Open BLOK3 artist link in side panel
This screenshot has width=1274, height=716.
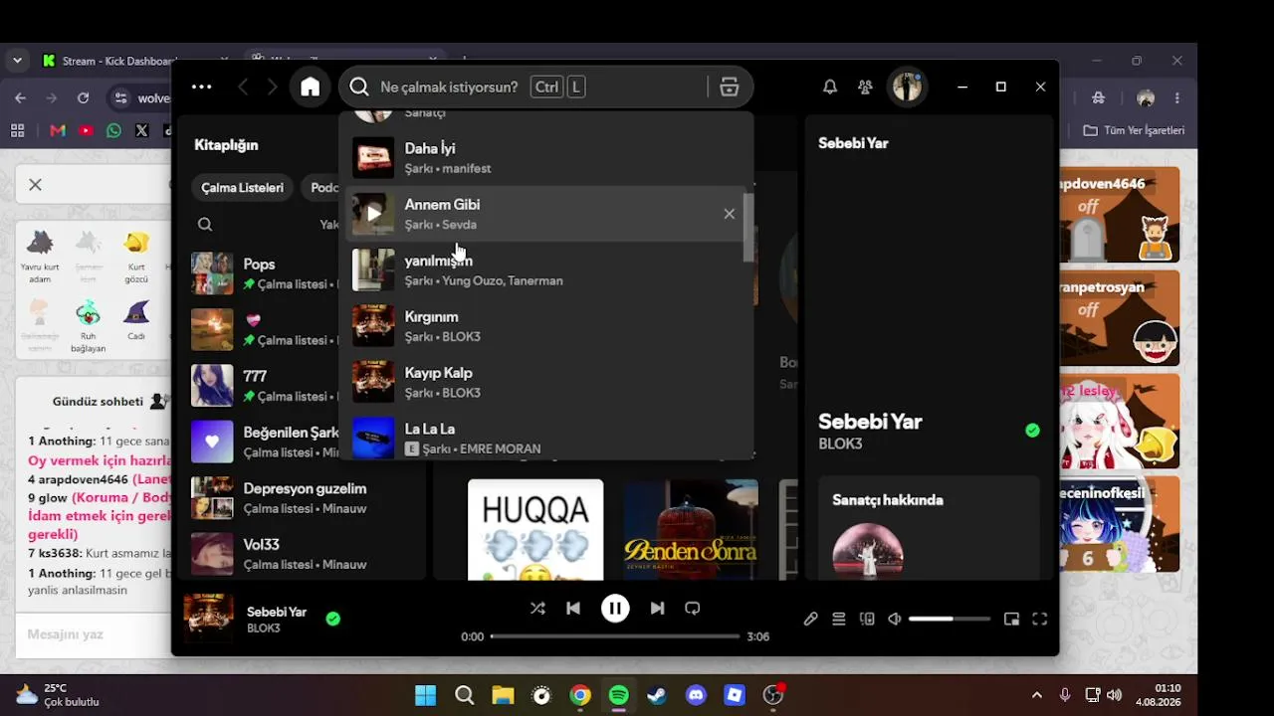[x=840, y=445]
